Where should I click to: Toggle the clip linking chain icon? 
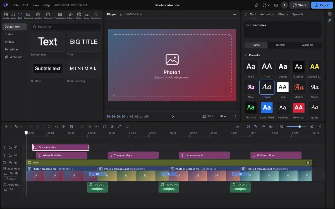tap(263, 127)
